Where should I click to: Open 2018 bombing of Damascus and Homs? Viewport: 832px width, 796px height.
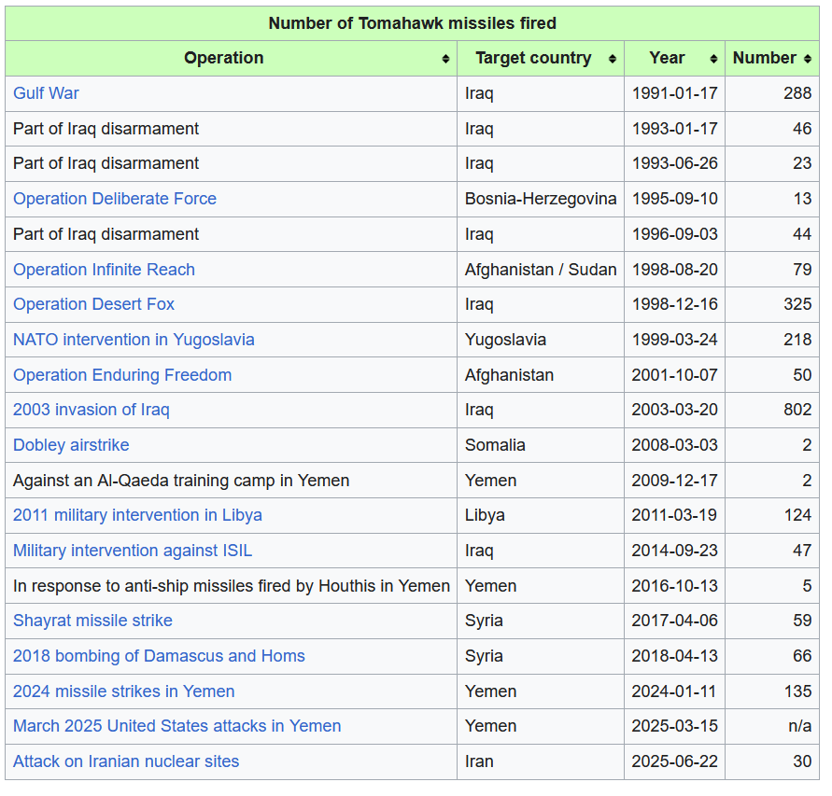click(159, 656)
